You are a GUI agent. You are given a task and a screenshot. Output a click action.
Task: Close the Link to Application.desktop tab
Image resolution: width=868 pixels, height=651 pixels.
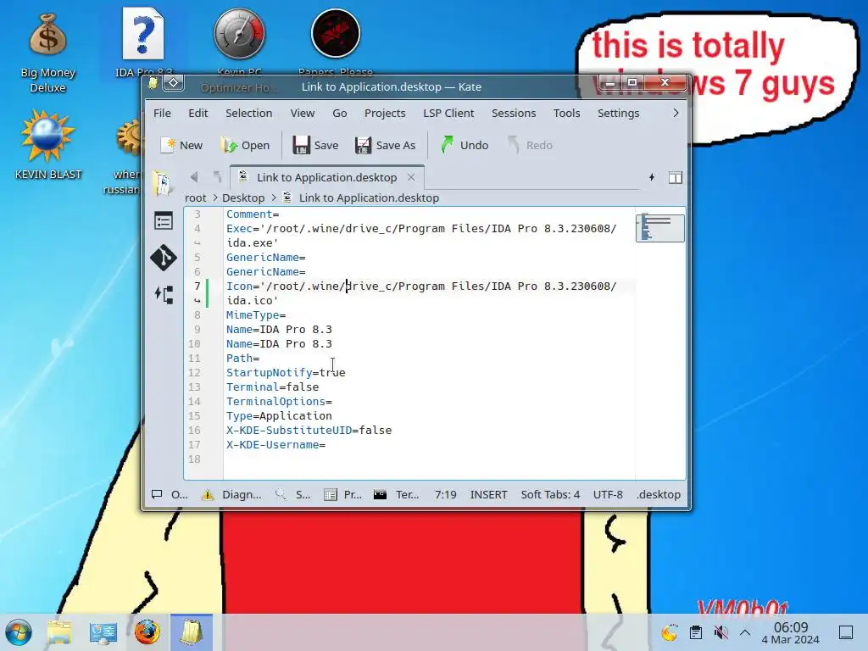(411, 177)
